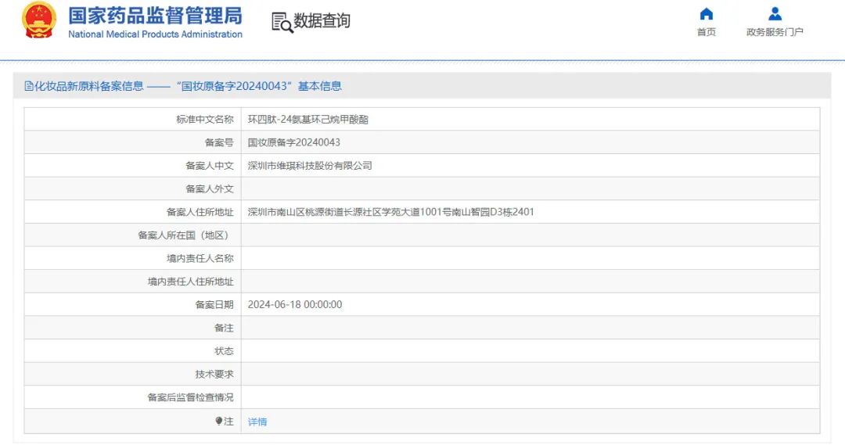Click National Medical Products Administration text
The height and width of the screenshot is (445, 845).
(x=155, y=34)
